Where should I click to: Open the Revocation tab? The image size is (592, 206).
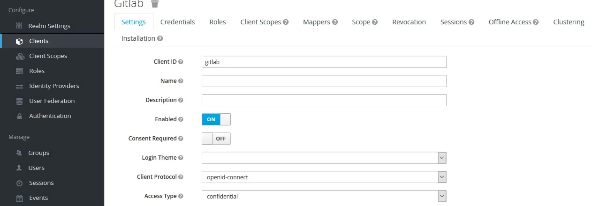tap(409, 22)
